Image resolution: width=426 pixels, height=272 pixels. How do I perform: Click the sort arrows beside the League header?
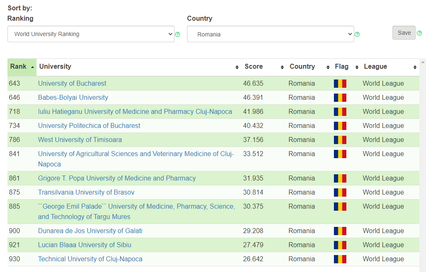coord(415,67)
